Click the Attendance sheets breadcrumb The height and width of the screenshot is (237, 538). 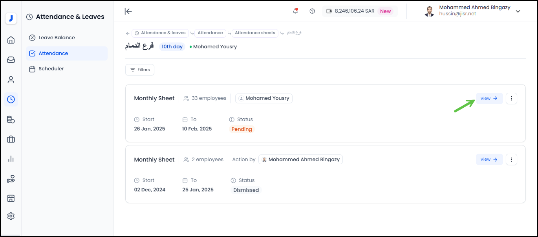pos(255,33)
